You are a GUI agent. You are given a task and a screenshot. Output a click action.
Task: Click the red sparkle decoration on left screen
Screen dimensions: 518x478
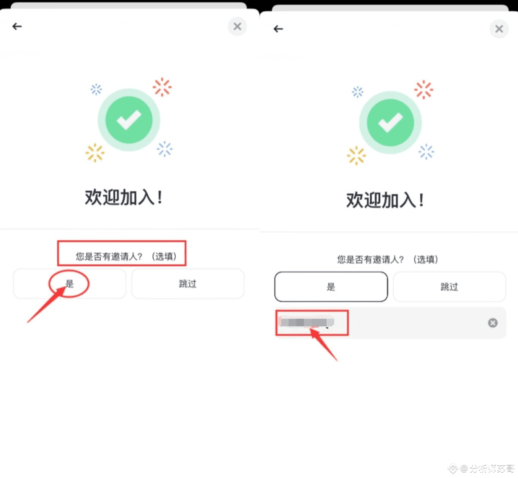[x=162, y=87]
